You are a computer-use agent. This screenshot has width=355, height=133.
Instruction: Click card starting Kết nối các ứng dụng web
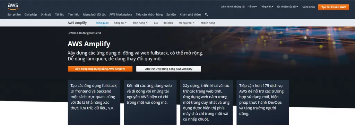[x=150, y=102]
